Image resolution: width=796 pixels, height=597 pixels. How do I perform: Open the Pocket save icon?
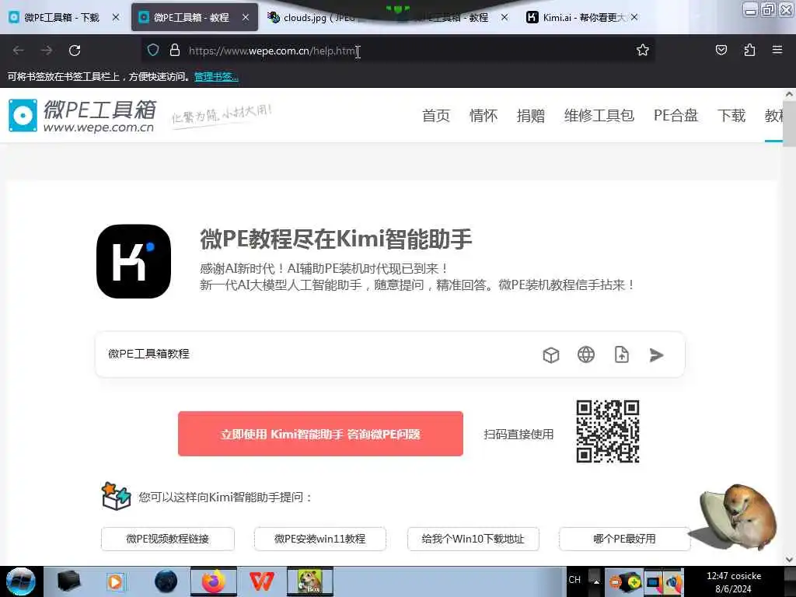pyautogui.click(x=721, y=51)
